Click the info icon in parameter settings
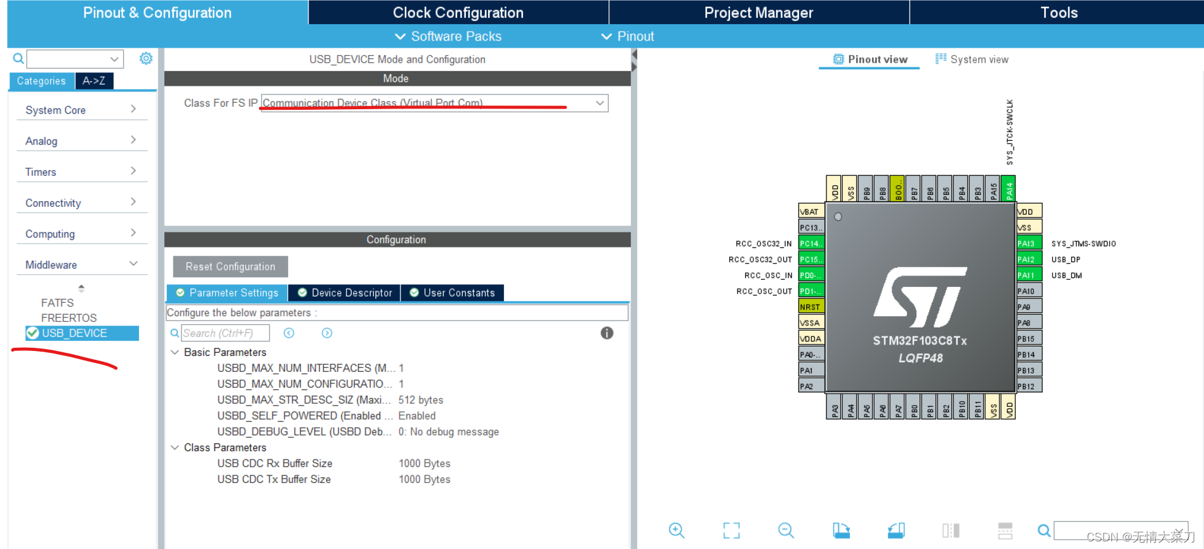This screenshot has width=1204, height=549. coord(607,333)
